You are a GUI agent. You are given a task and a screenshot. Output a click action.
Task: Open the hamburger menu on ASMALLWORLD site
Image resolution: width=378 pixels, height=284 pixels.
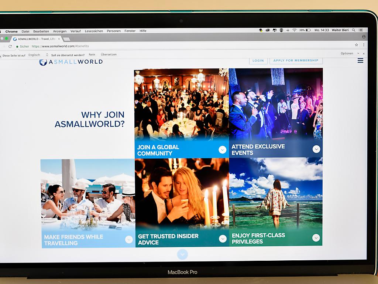point(360,61)
